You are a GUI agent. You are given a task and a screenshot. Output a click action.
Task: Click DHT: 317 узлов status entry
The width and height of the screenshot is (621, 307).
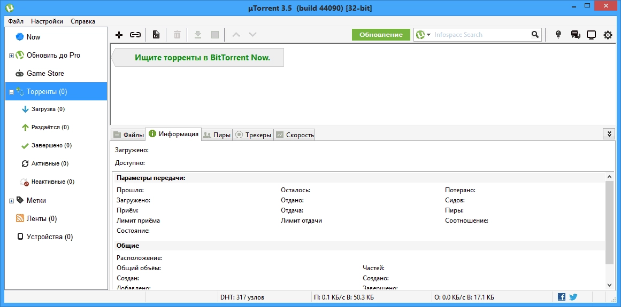pyautogui.click(x=242, y=297)
